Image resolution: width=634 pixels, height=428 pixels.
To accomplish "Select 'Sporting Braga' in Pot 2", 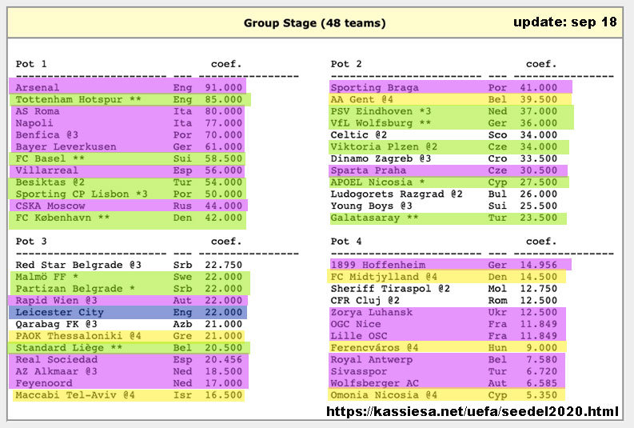I will tap(374, 87).
